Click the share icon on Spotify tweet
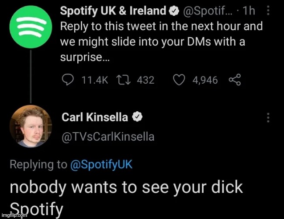Viewport: 284px width, 219px height. 235,80
